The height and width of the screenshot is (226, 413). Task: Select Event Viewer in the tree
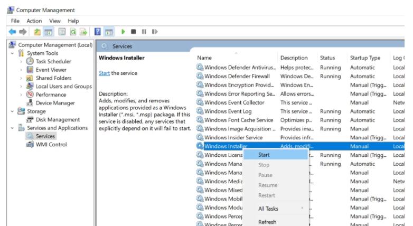[x=51, y=70]
